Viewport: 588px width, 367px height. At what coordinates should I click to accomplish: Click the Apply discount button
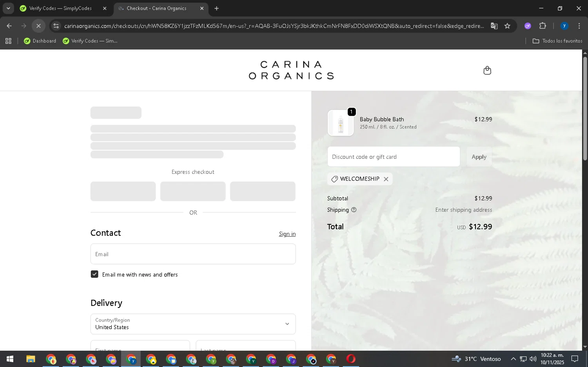pyautogui.click(x=479, y=157)
